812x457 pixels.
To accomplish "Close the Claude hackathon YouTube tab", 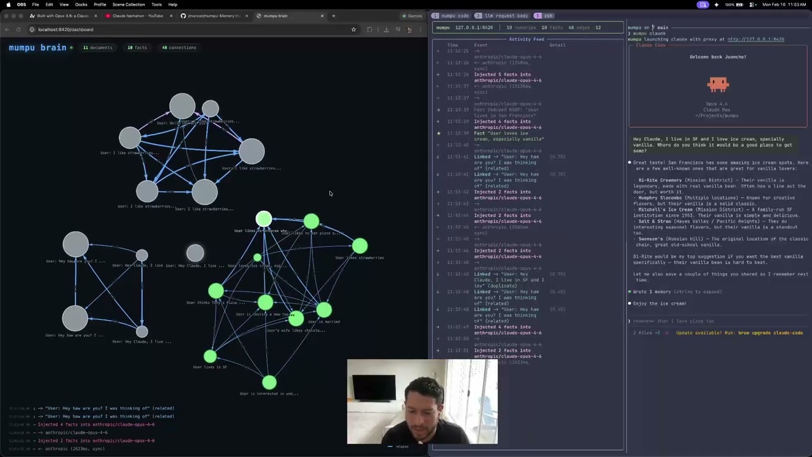I will click(171, 16).
